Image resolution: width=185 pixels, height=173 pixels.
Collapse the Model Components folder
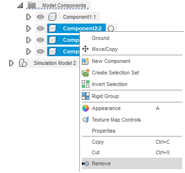[20, 6]
